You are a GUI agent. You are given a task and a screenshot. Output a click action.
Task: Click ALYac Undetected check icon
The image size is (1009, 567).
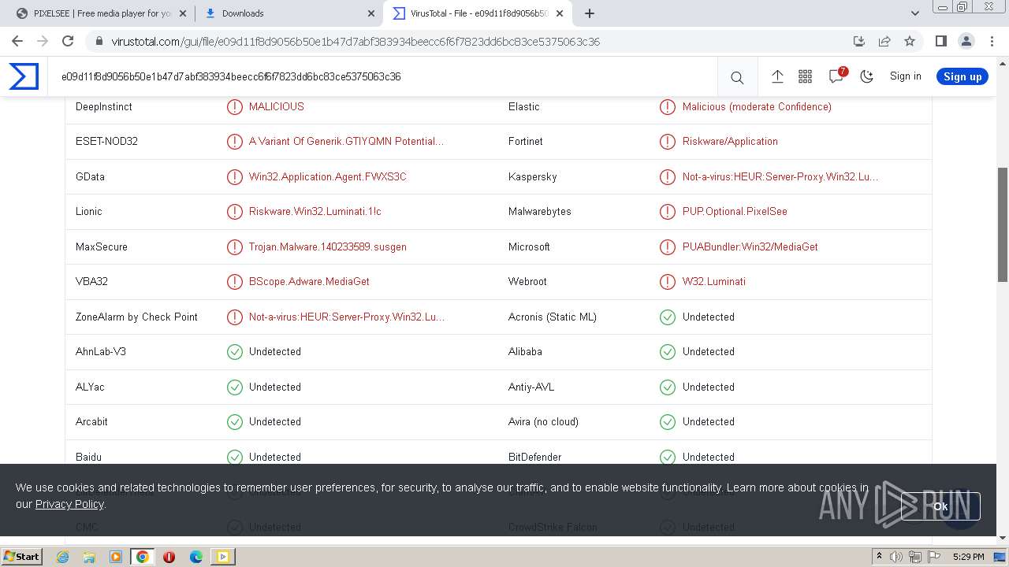pos(235,387)
